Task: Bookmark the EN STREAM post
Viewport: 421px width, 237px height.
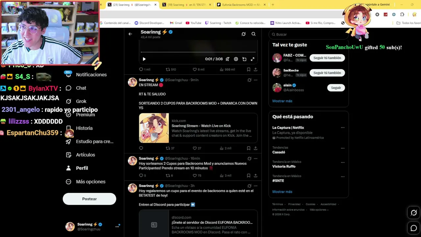Action: coord(249,148)
